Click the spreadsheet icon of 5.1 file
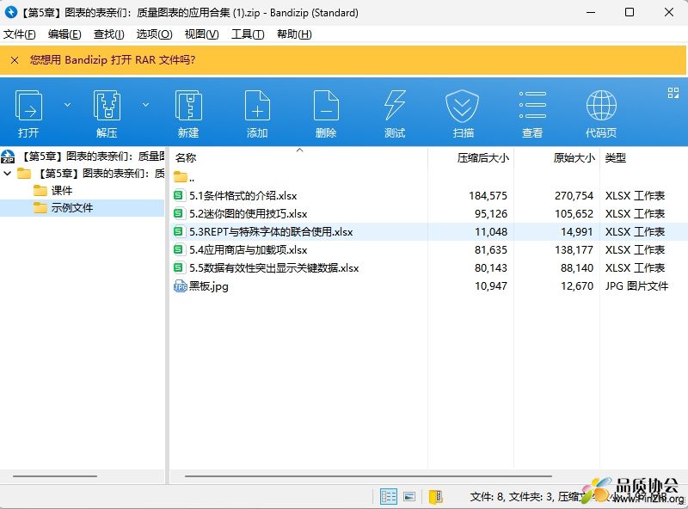This screenshot has height=509, width=688. [179, 195]
